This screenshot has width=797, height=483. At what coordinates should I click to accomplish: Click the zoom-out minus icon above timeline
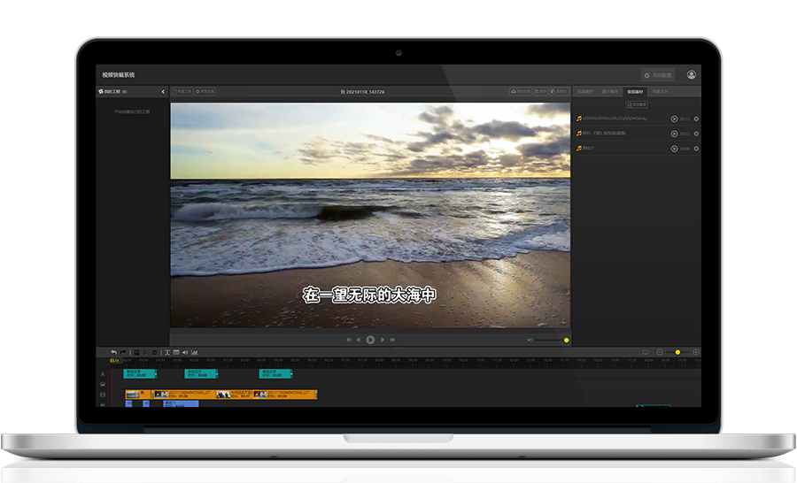click(x=660, y=352)
